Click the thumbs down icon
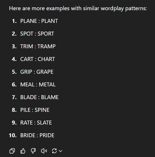Viewport: 155px width, 157px height. coord(33,151)
